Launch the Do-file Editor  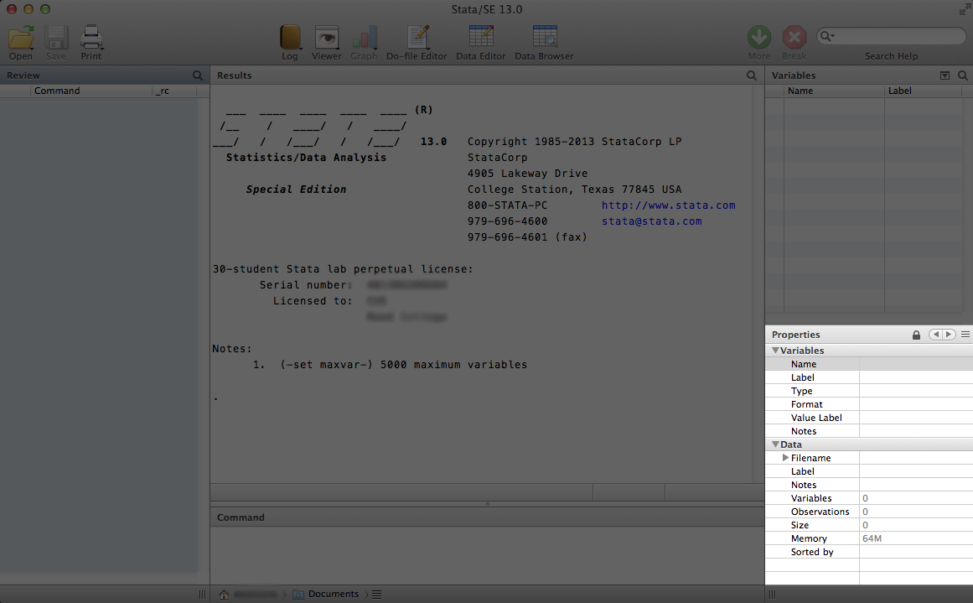click(x=417, y=38)
